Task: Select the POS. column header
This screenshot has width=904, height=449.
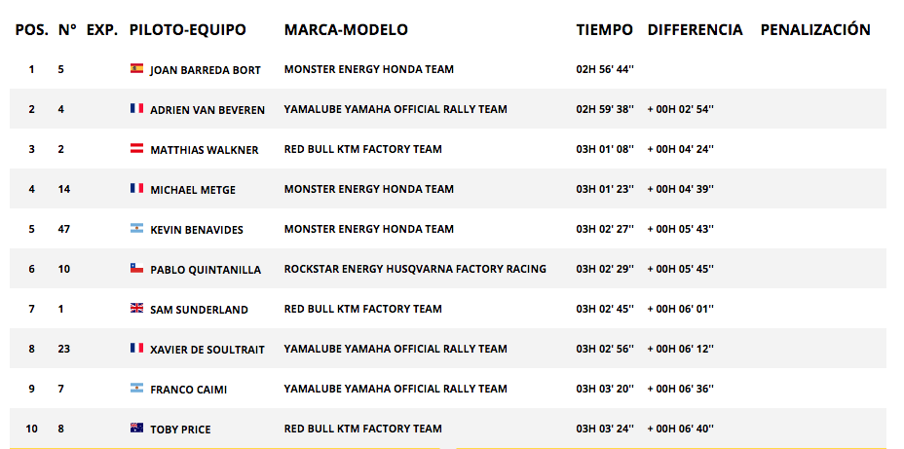Action: [32, 30]
